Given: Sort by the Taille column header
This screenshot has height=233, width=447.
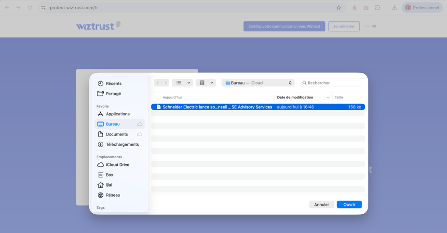Looking at the screenshot, I should (x=339, y=97).
